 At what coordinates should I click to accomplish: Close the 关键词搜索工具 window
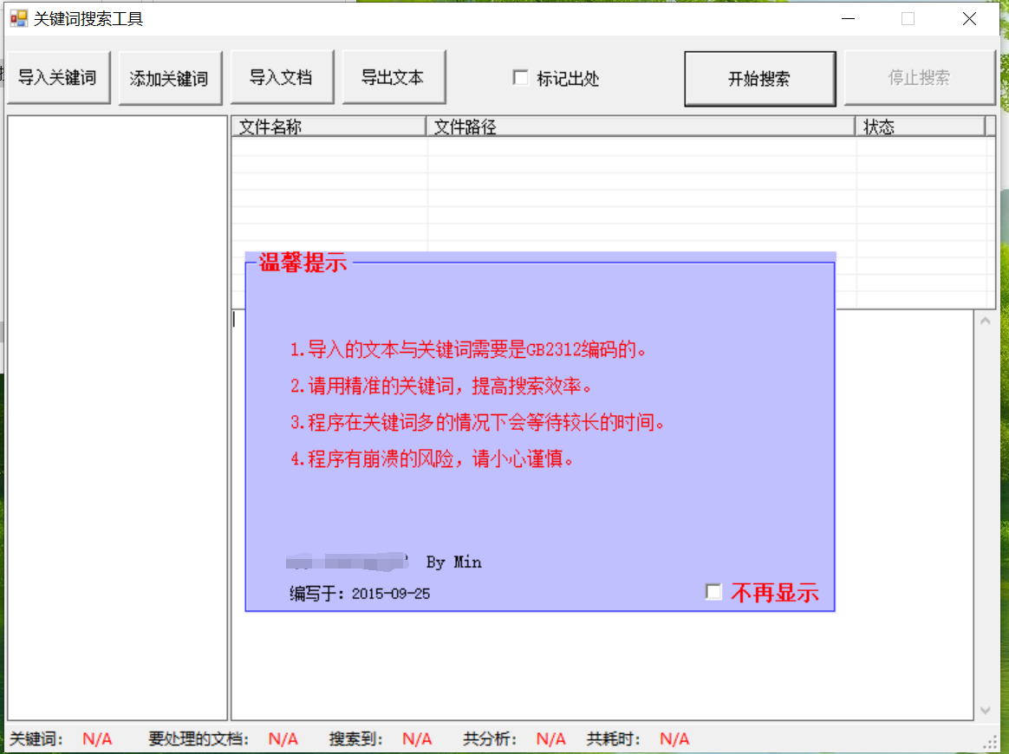(969, 18)
